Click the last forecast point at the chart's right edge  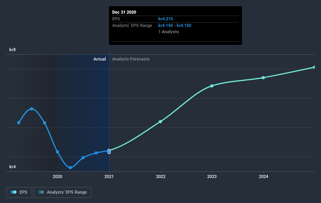[x=314, y=67]
